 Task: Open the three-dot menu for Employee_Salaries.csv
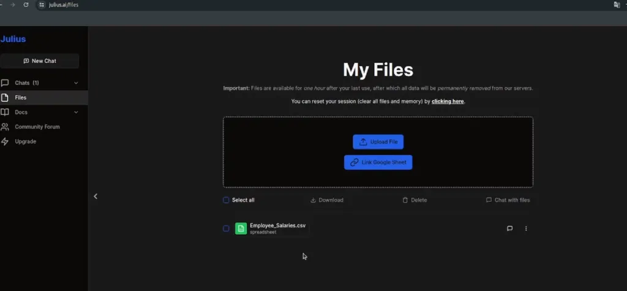(x=526, y=229)
